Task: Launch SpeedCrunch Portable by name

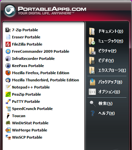Action: (32, 109)
